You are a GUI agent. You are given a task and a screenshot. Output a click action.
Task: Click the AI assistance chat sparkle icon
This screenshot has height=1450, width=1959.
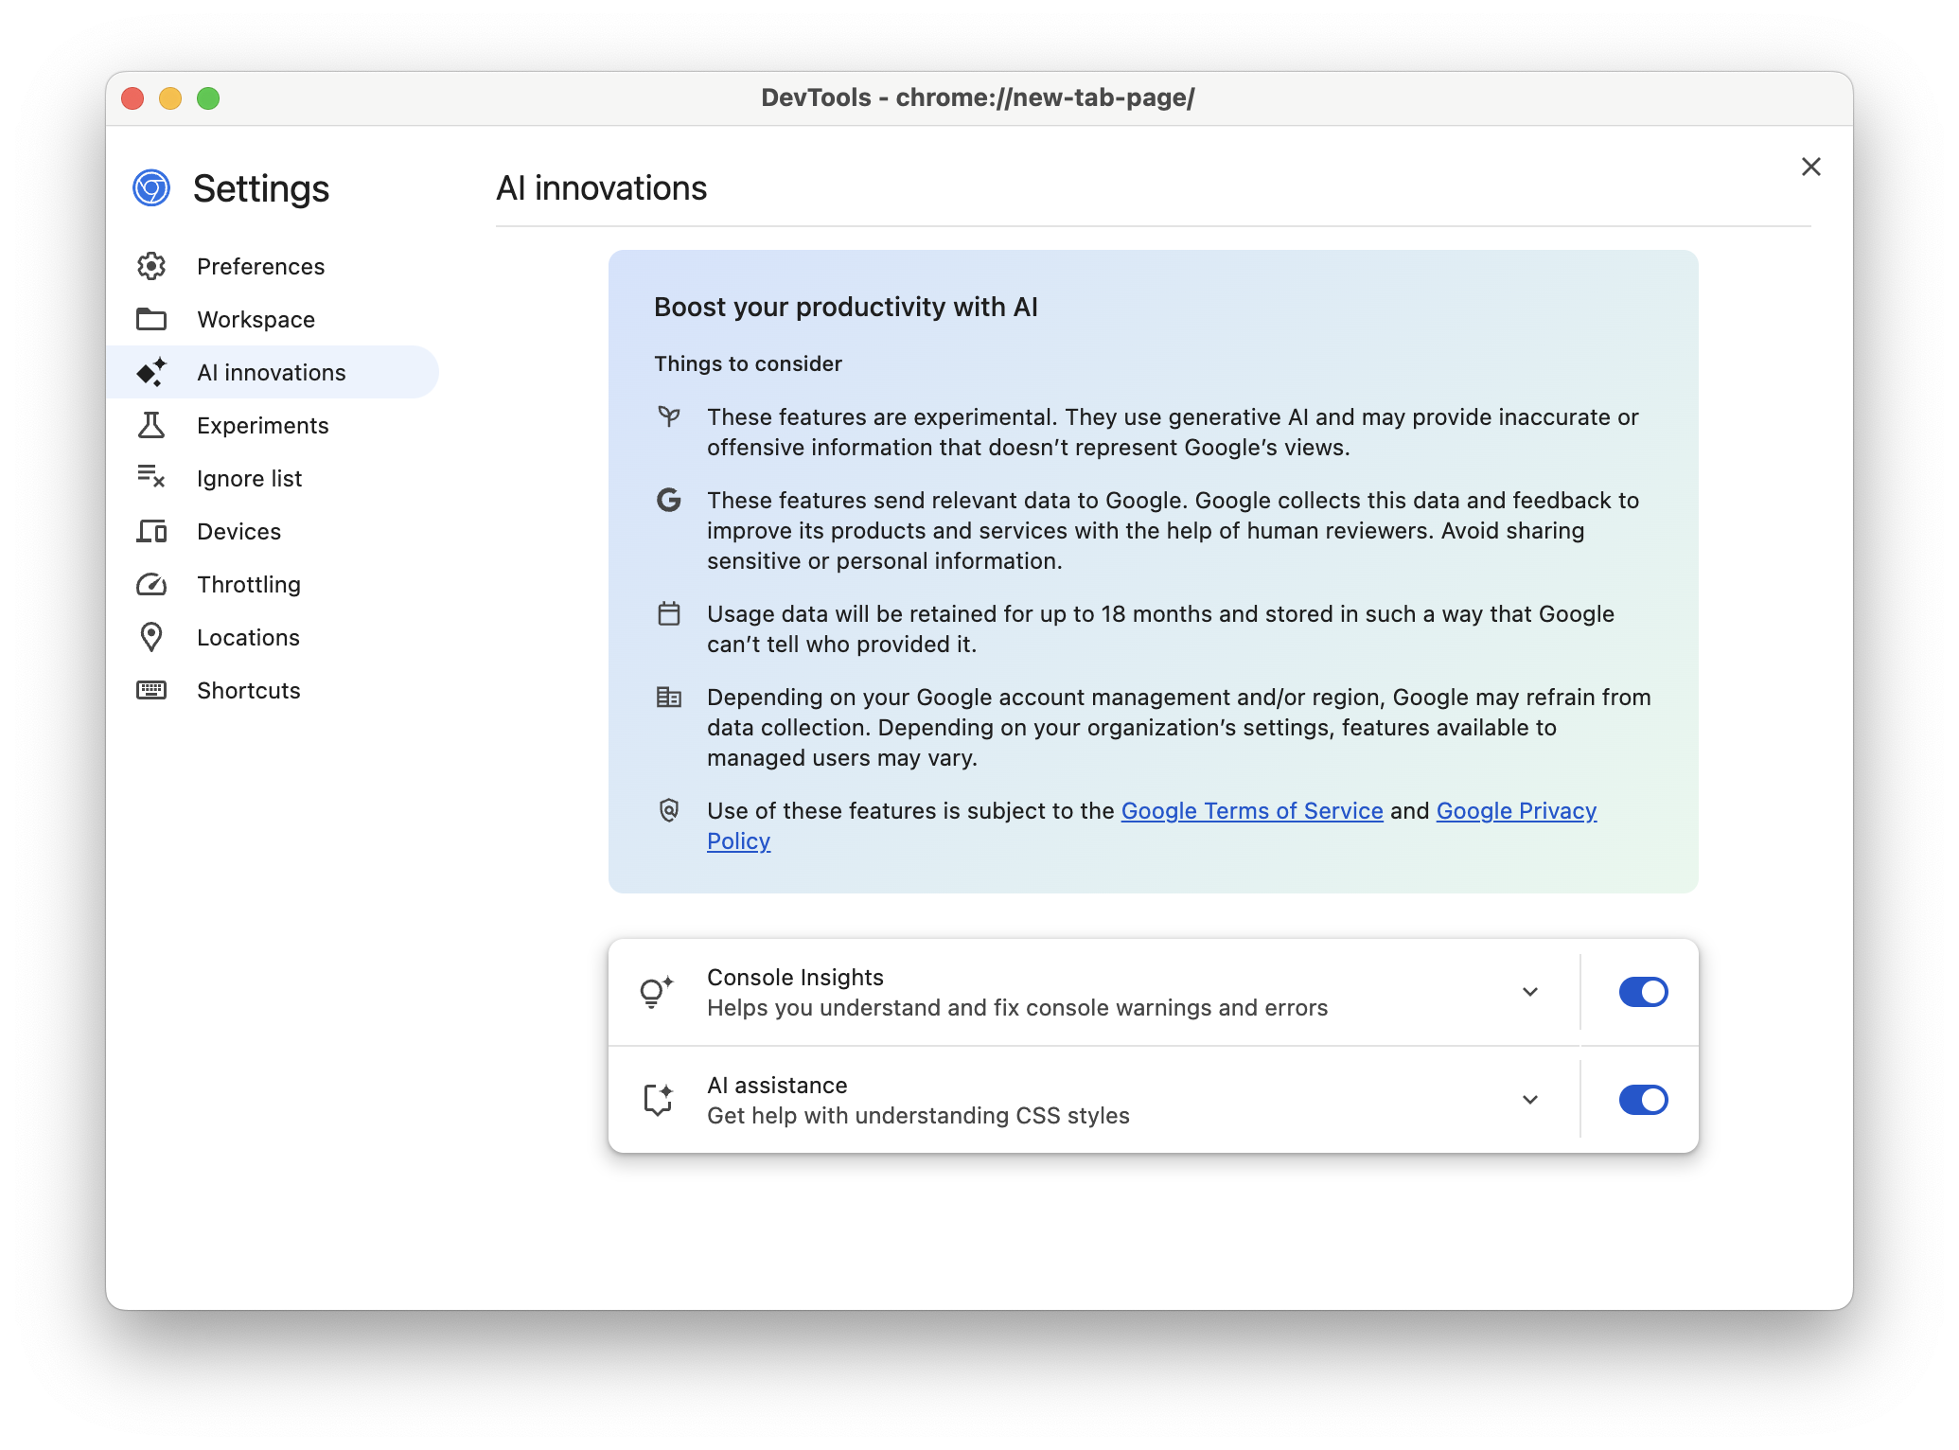click(658, 1100)
